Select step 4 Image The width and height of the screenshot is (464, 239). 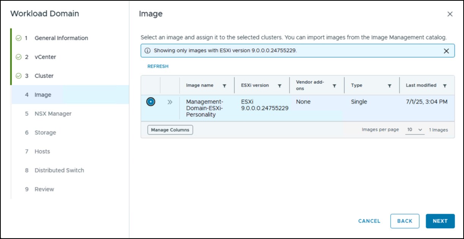(x=70, y=95)
